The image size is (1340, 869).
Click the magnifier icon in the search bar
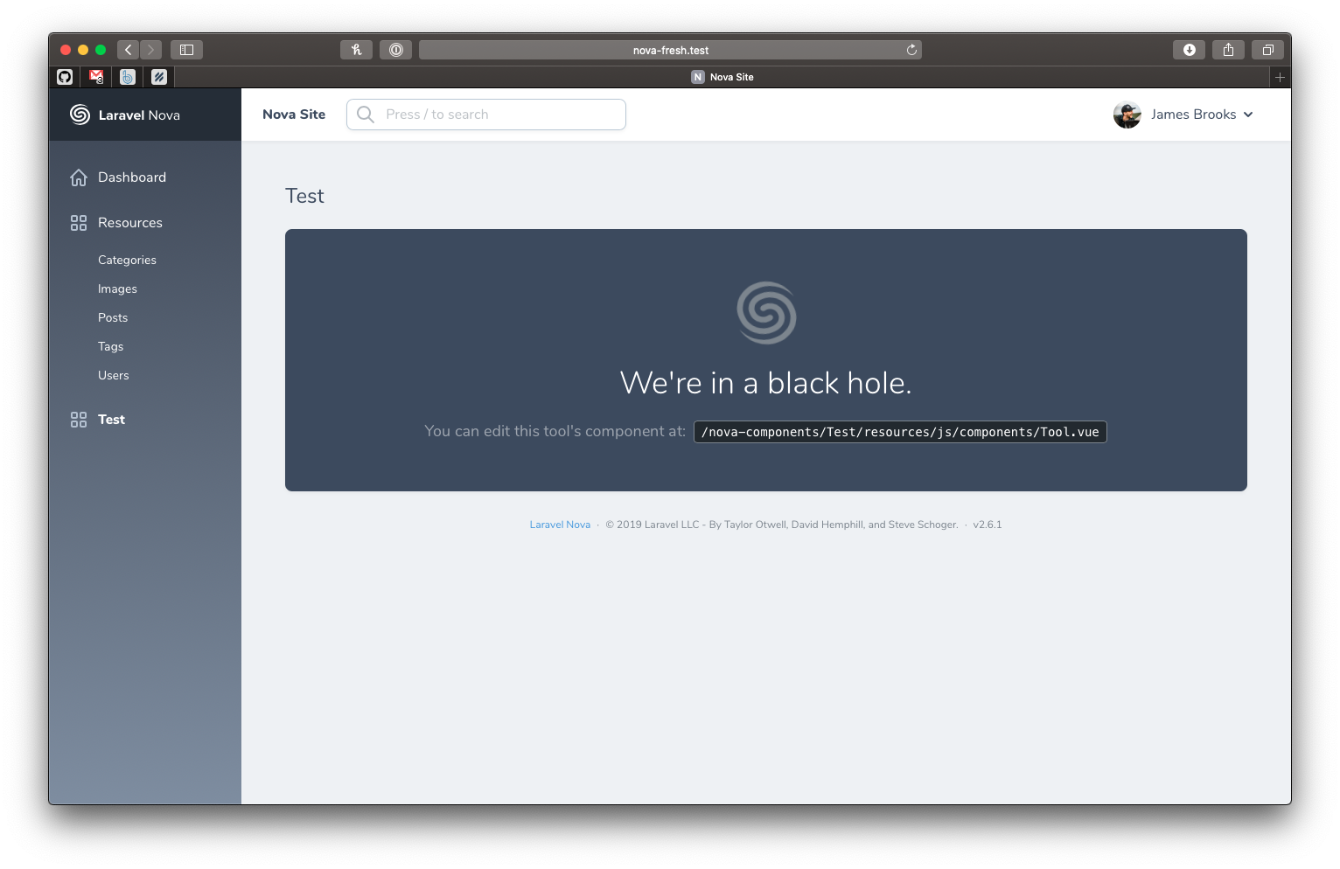[365, 115]
